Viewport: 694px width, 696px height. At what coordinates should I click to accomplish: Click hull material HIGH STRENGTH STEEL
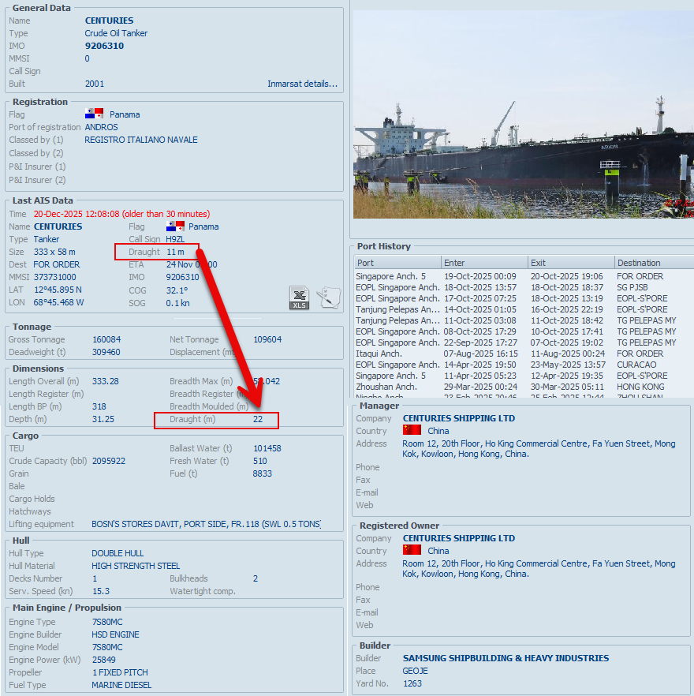pyautogui.click(x=136, y=566)
